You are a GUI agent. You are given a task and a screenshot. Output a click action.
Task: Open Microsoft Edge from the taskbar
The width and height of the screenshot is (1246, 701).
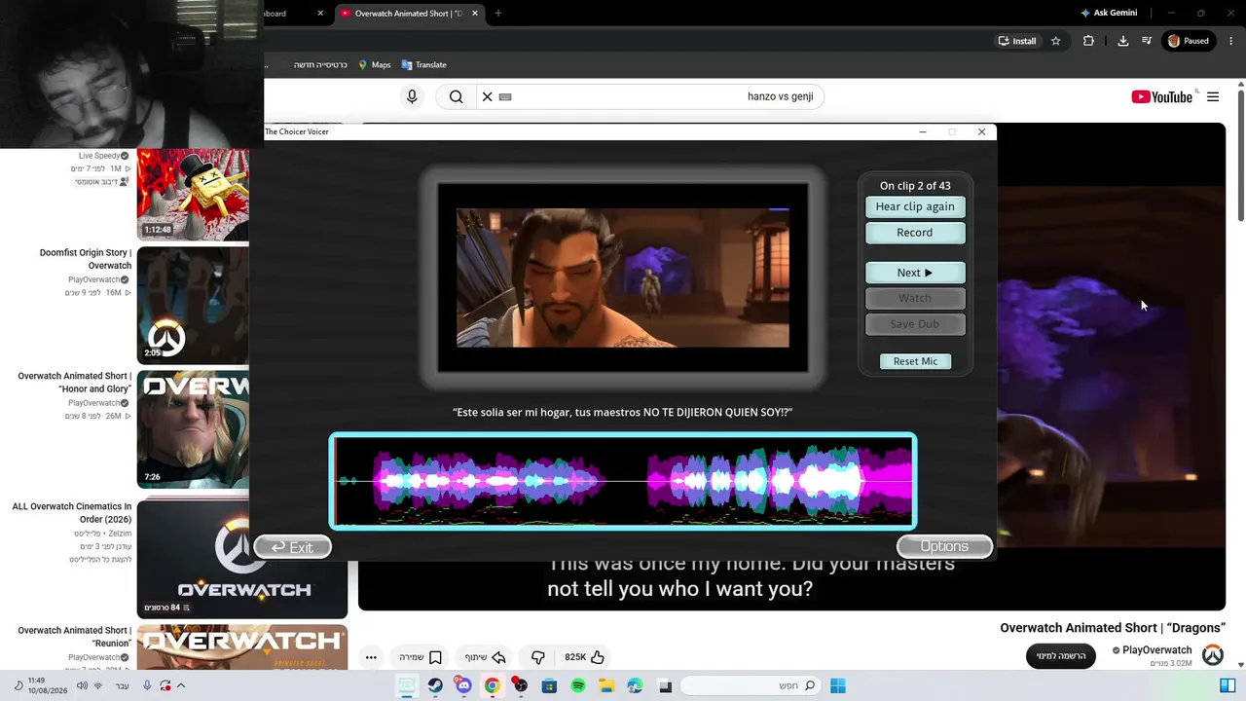pyautogui.click(x=636, y=686)
